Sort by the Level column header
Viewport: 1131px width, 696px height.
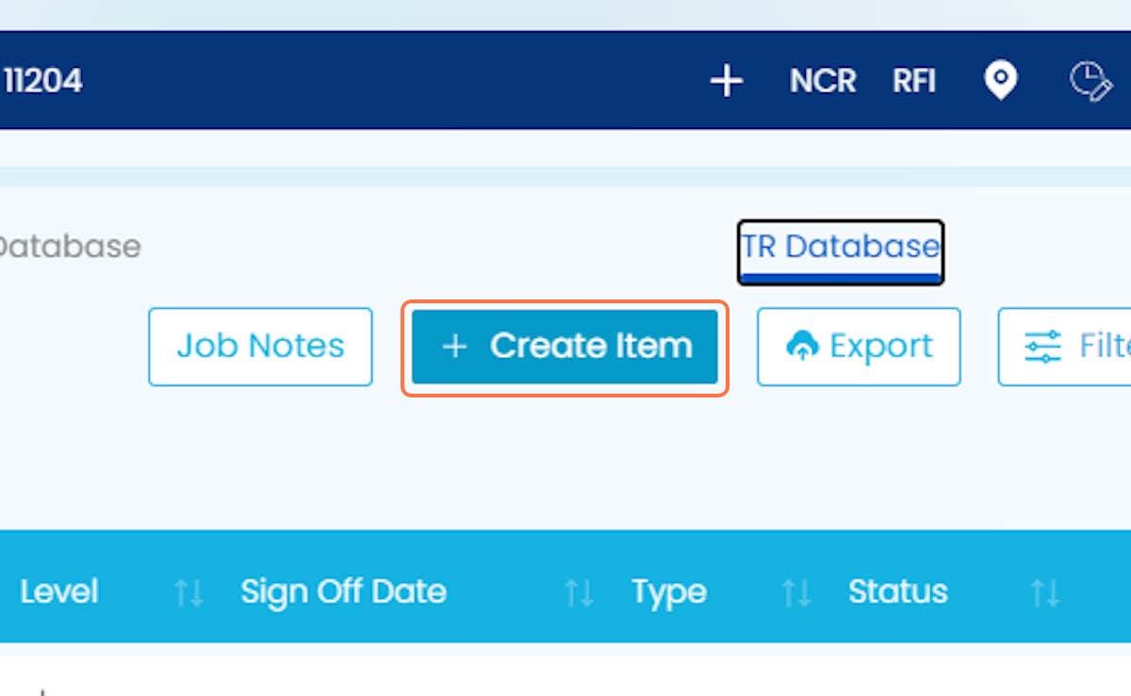coord(58,592)
